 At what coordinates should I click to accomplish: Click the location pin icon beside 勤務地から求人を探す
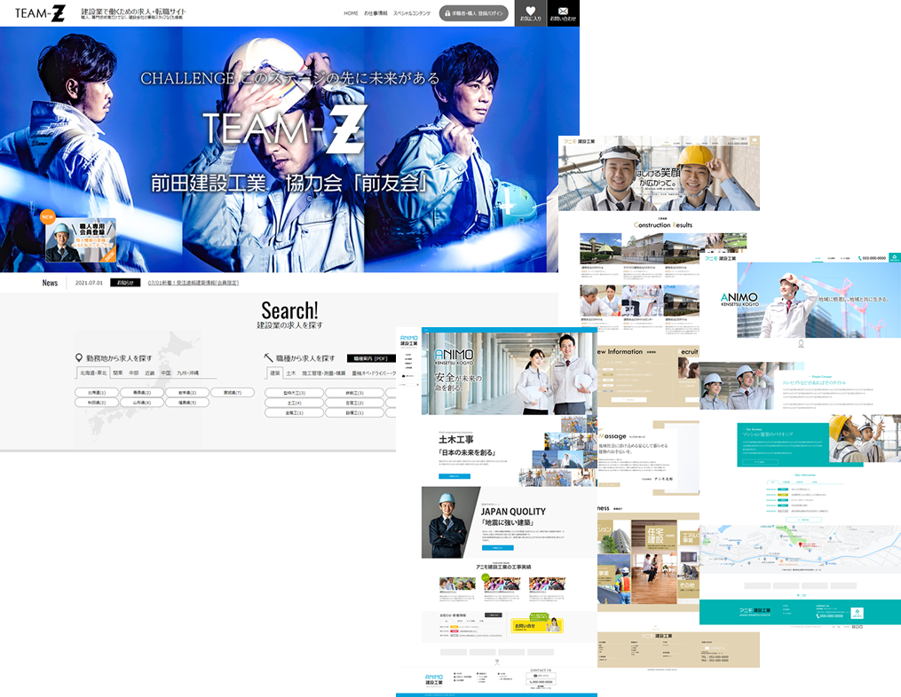tap(79, 357)
